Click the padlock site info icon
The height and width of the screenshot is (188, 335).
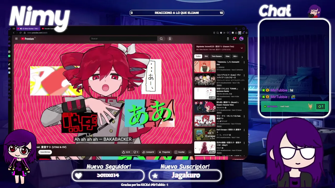tap(25, 33)
